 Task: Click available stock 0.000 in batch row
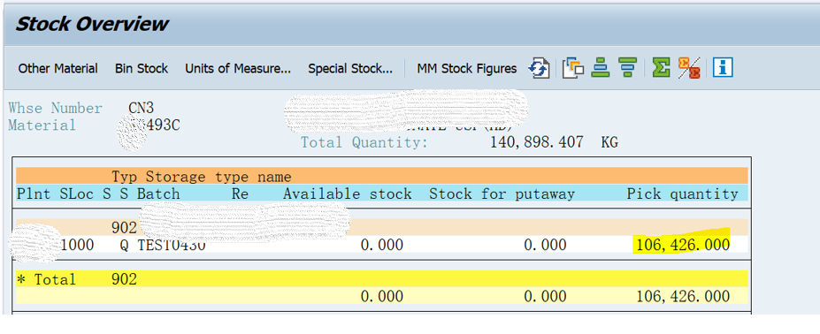pos(382,245)
